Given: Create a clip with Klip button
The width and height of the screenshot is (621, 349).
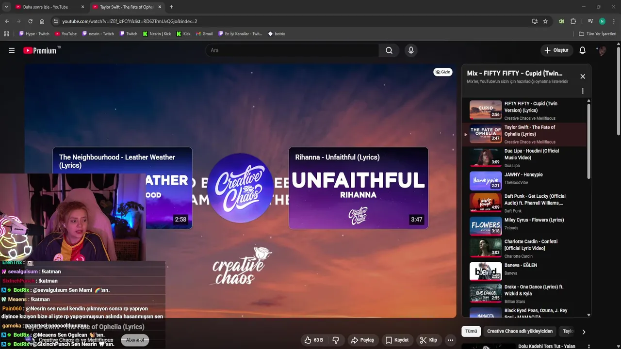Looking at the screenshot, I should [x=428, y=340].
